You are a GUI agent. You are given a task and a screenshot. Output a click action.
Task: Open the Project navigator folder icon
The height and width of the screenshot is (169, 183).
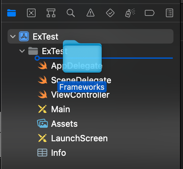(12, 13)
